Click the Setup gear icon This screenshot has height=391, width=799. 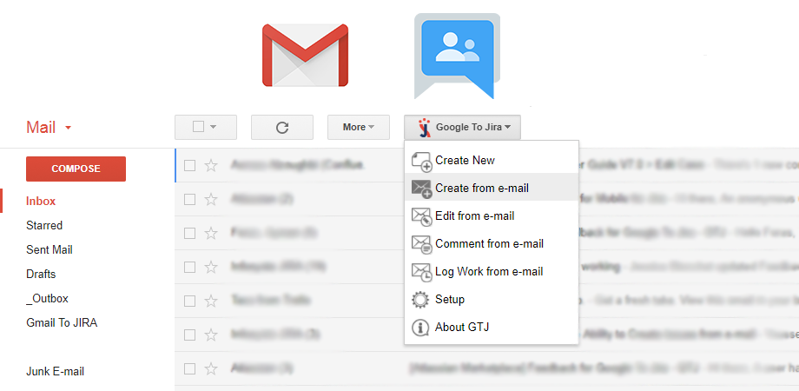tap(421, 300)
